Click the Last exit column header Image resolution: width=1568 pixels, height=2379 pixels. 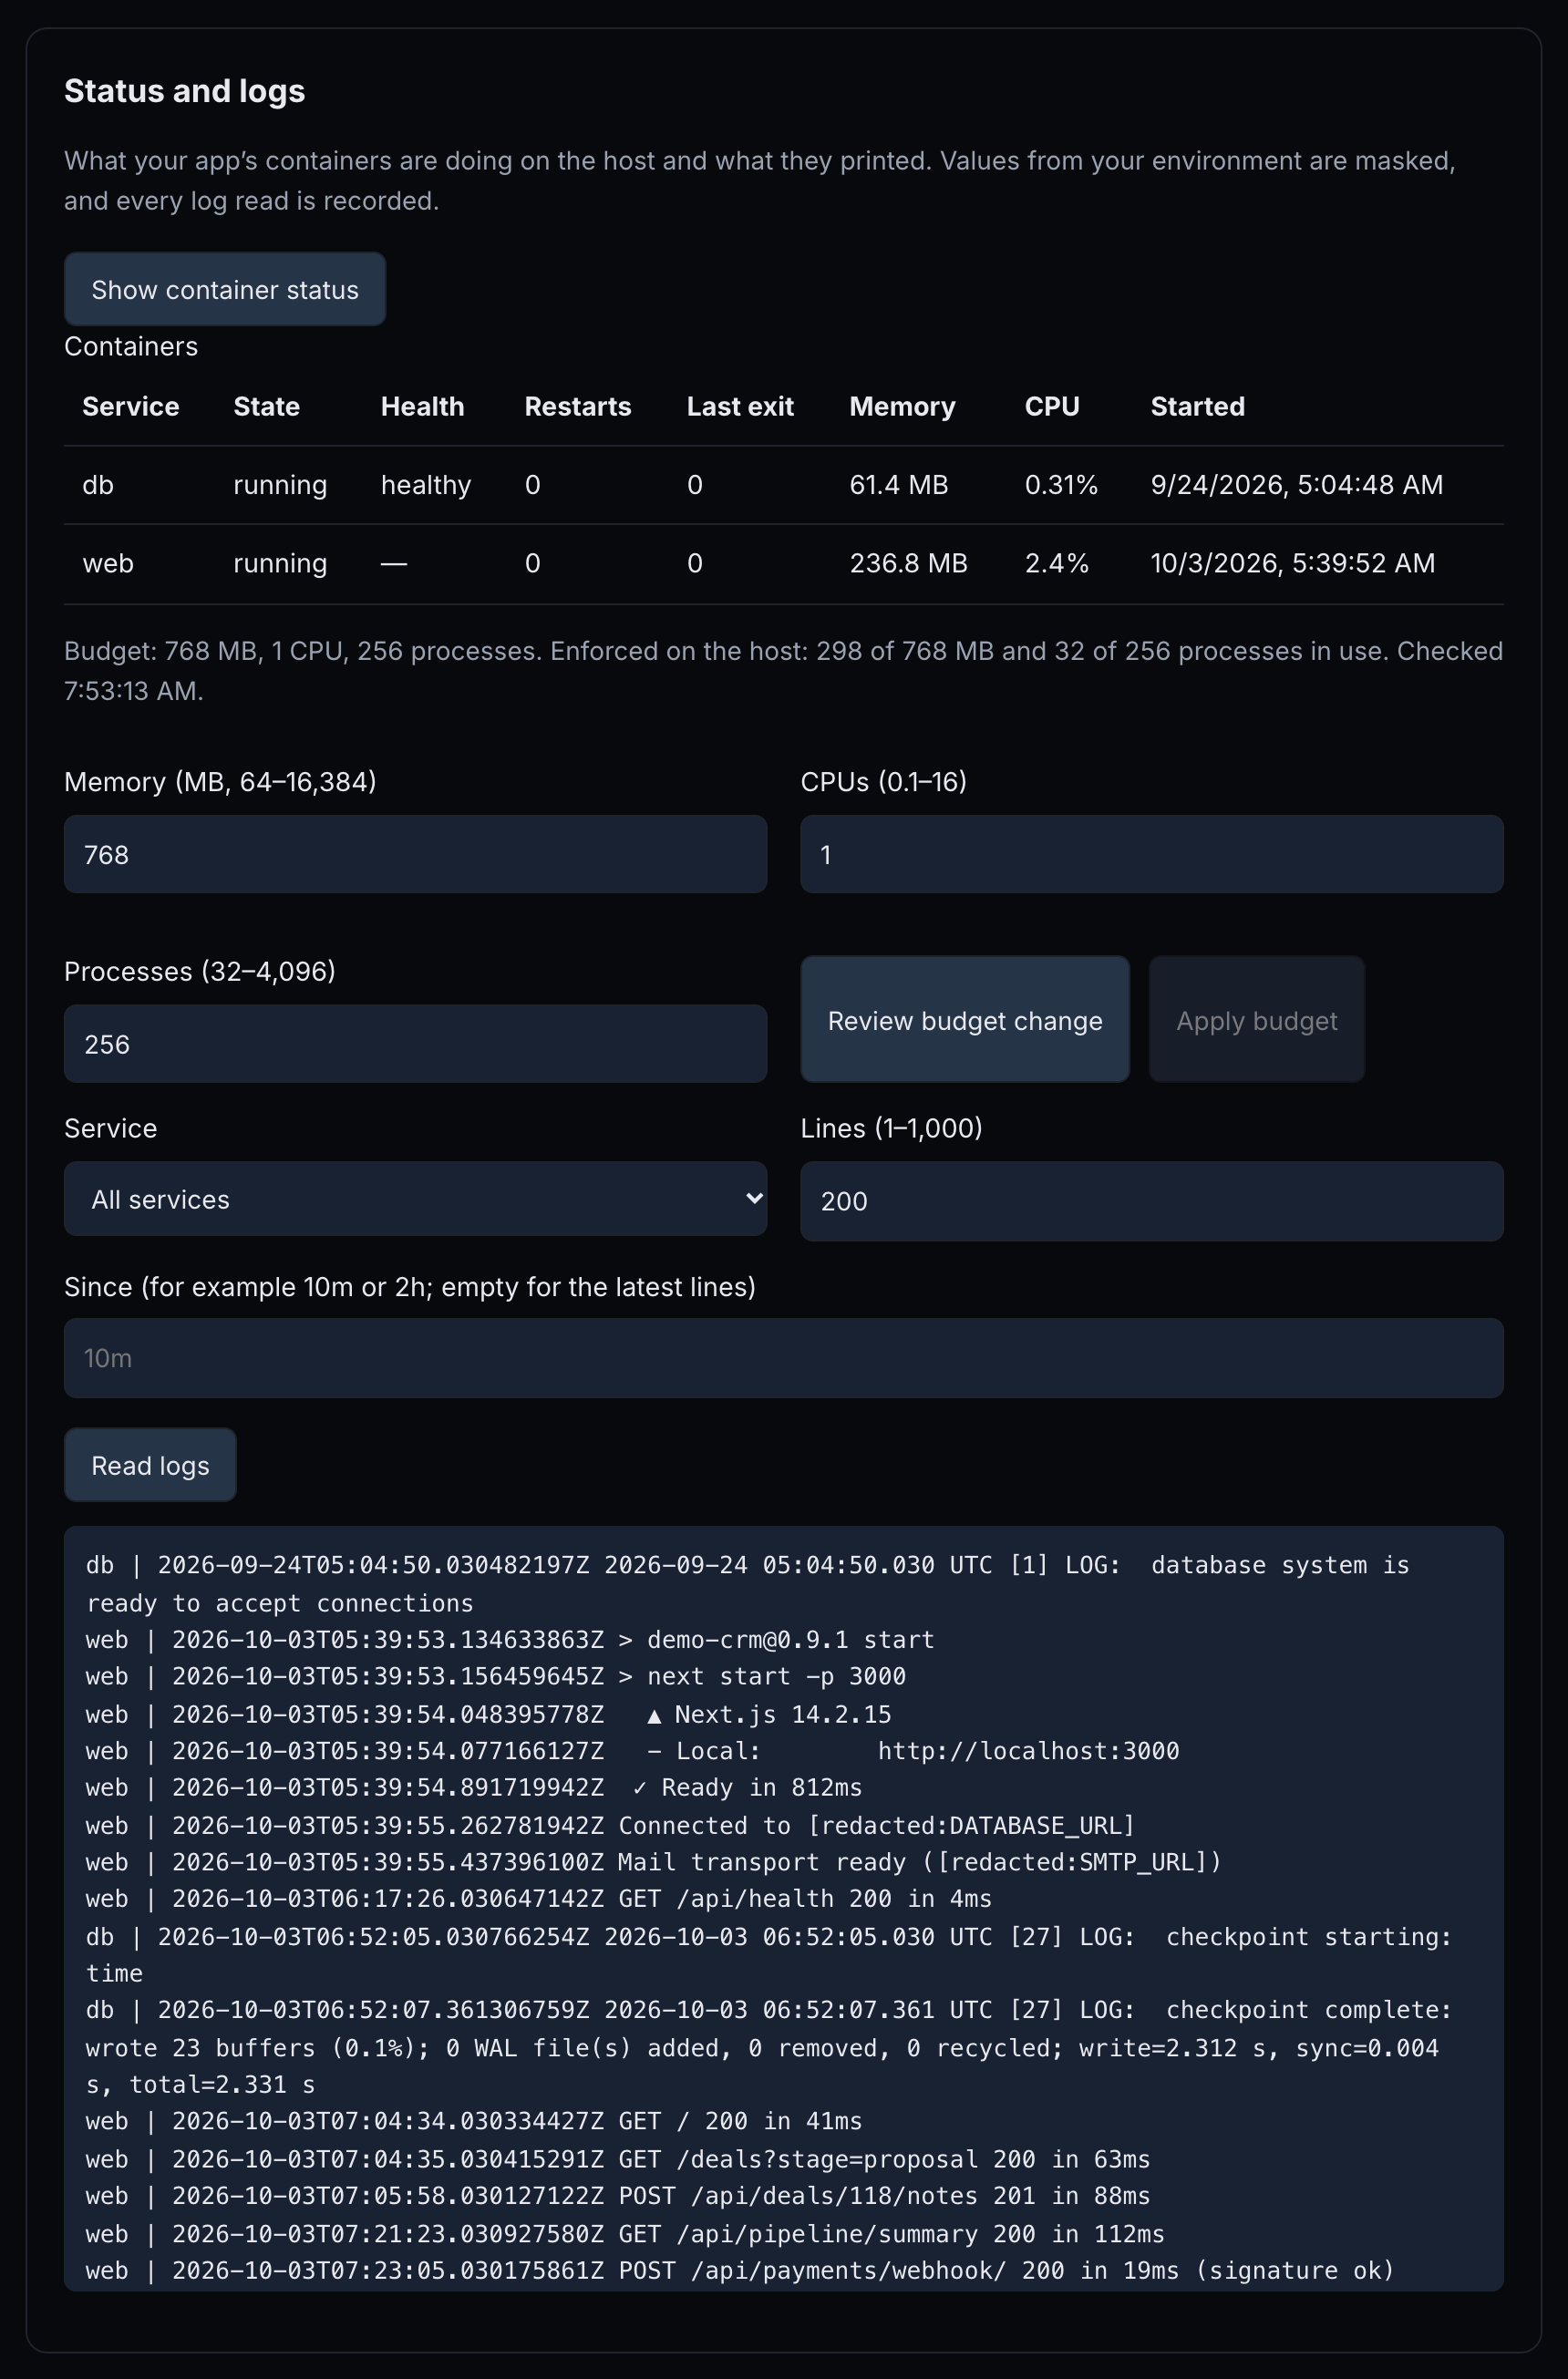click(x=740, y=407)
